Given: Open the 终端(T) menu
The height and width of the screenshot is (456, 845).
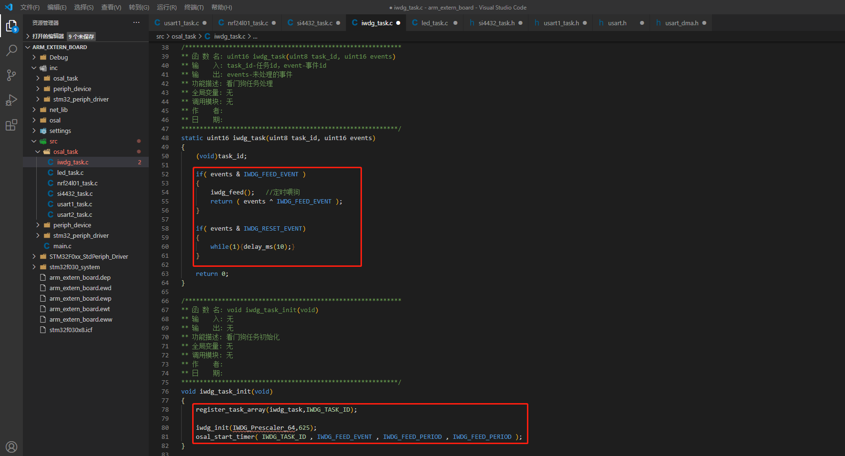Looking at the screenshot, I should (194, 7).
